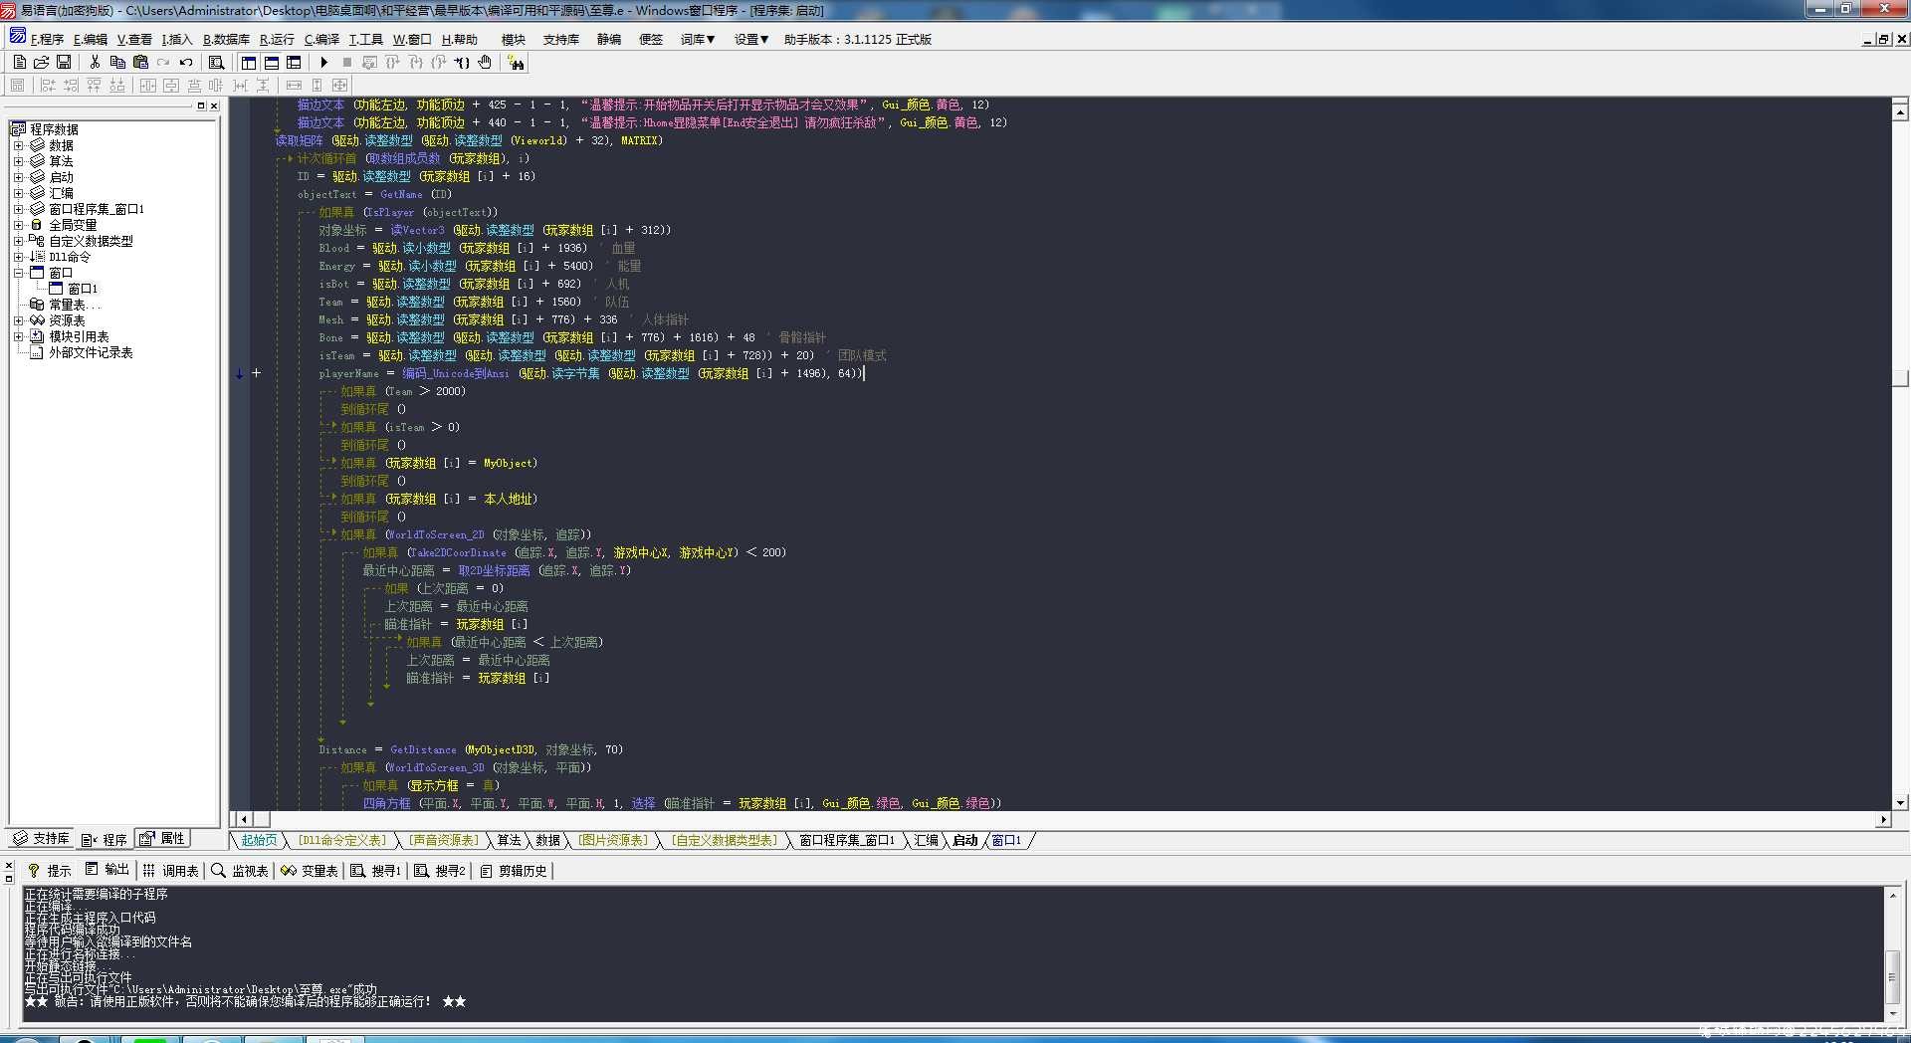Click the open file folder icon

42,62
